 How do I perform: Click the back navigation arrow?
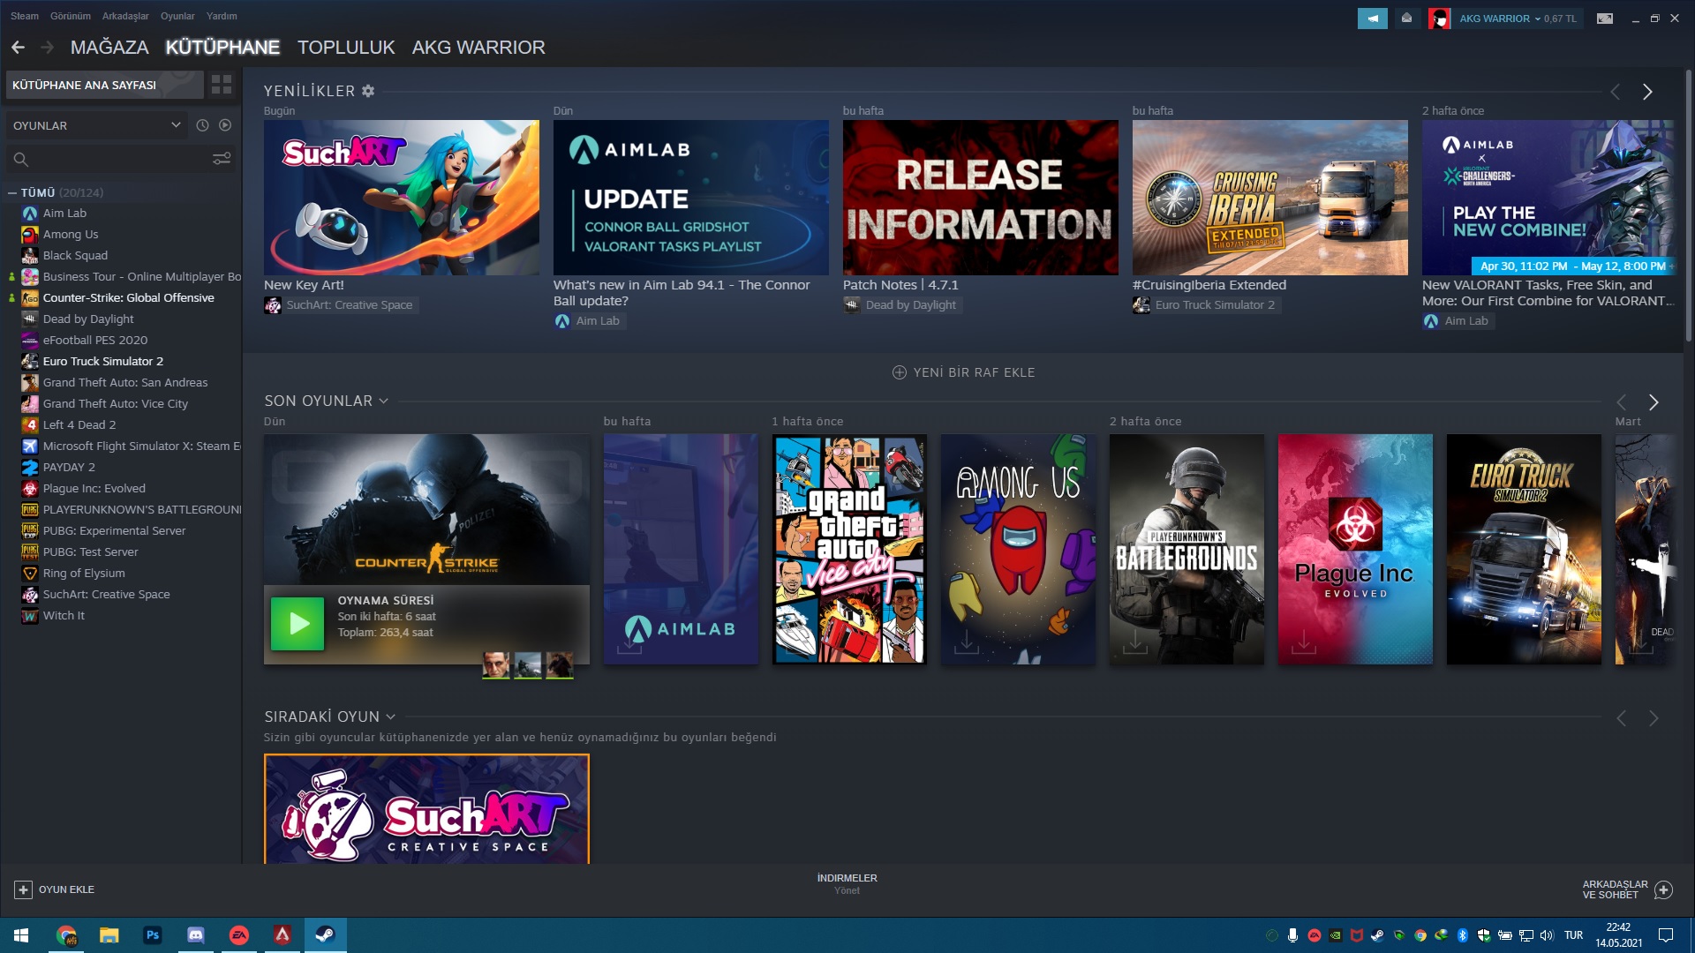pos(18,48)
